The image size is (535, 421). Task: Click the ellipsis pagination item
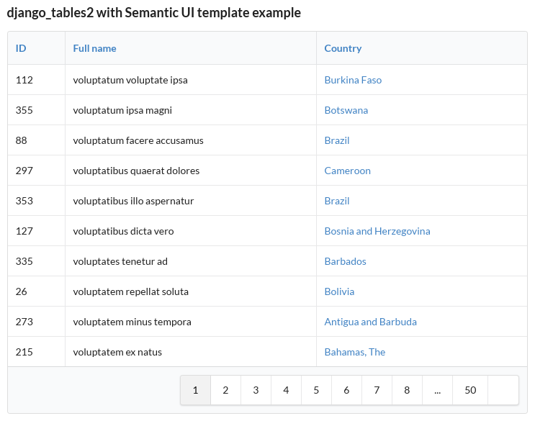click(438, 390)
